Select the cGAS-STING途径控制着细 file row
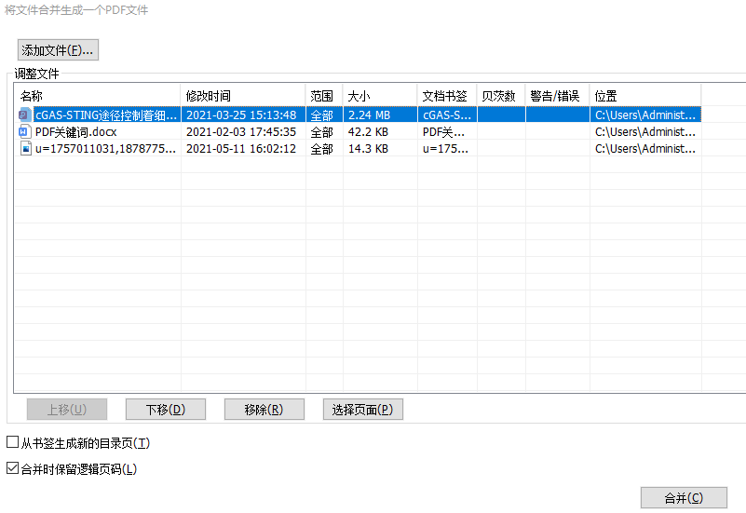746x513 pixels. pos(358,115)
